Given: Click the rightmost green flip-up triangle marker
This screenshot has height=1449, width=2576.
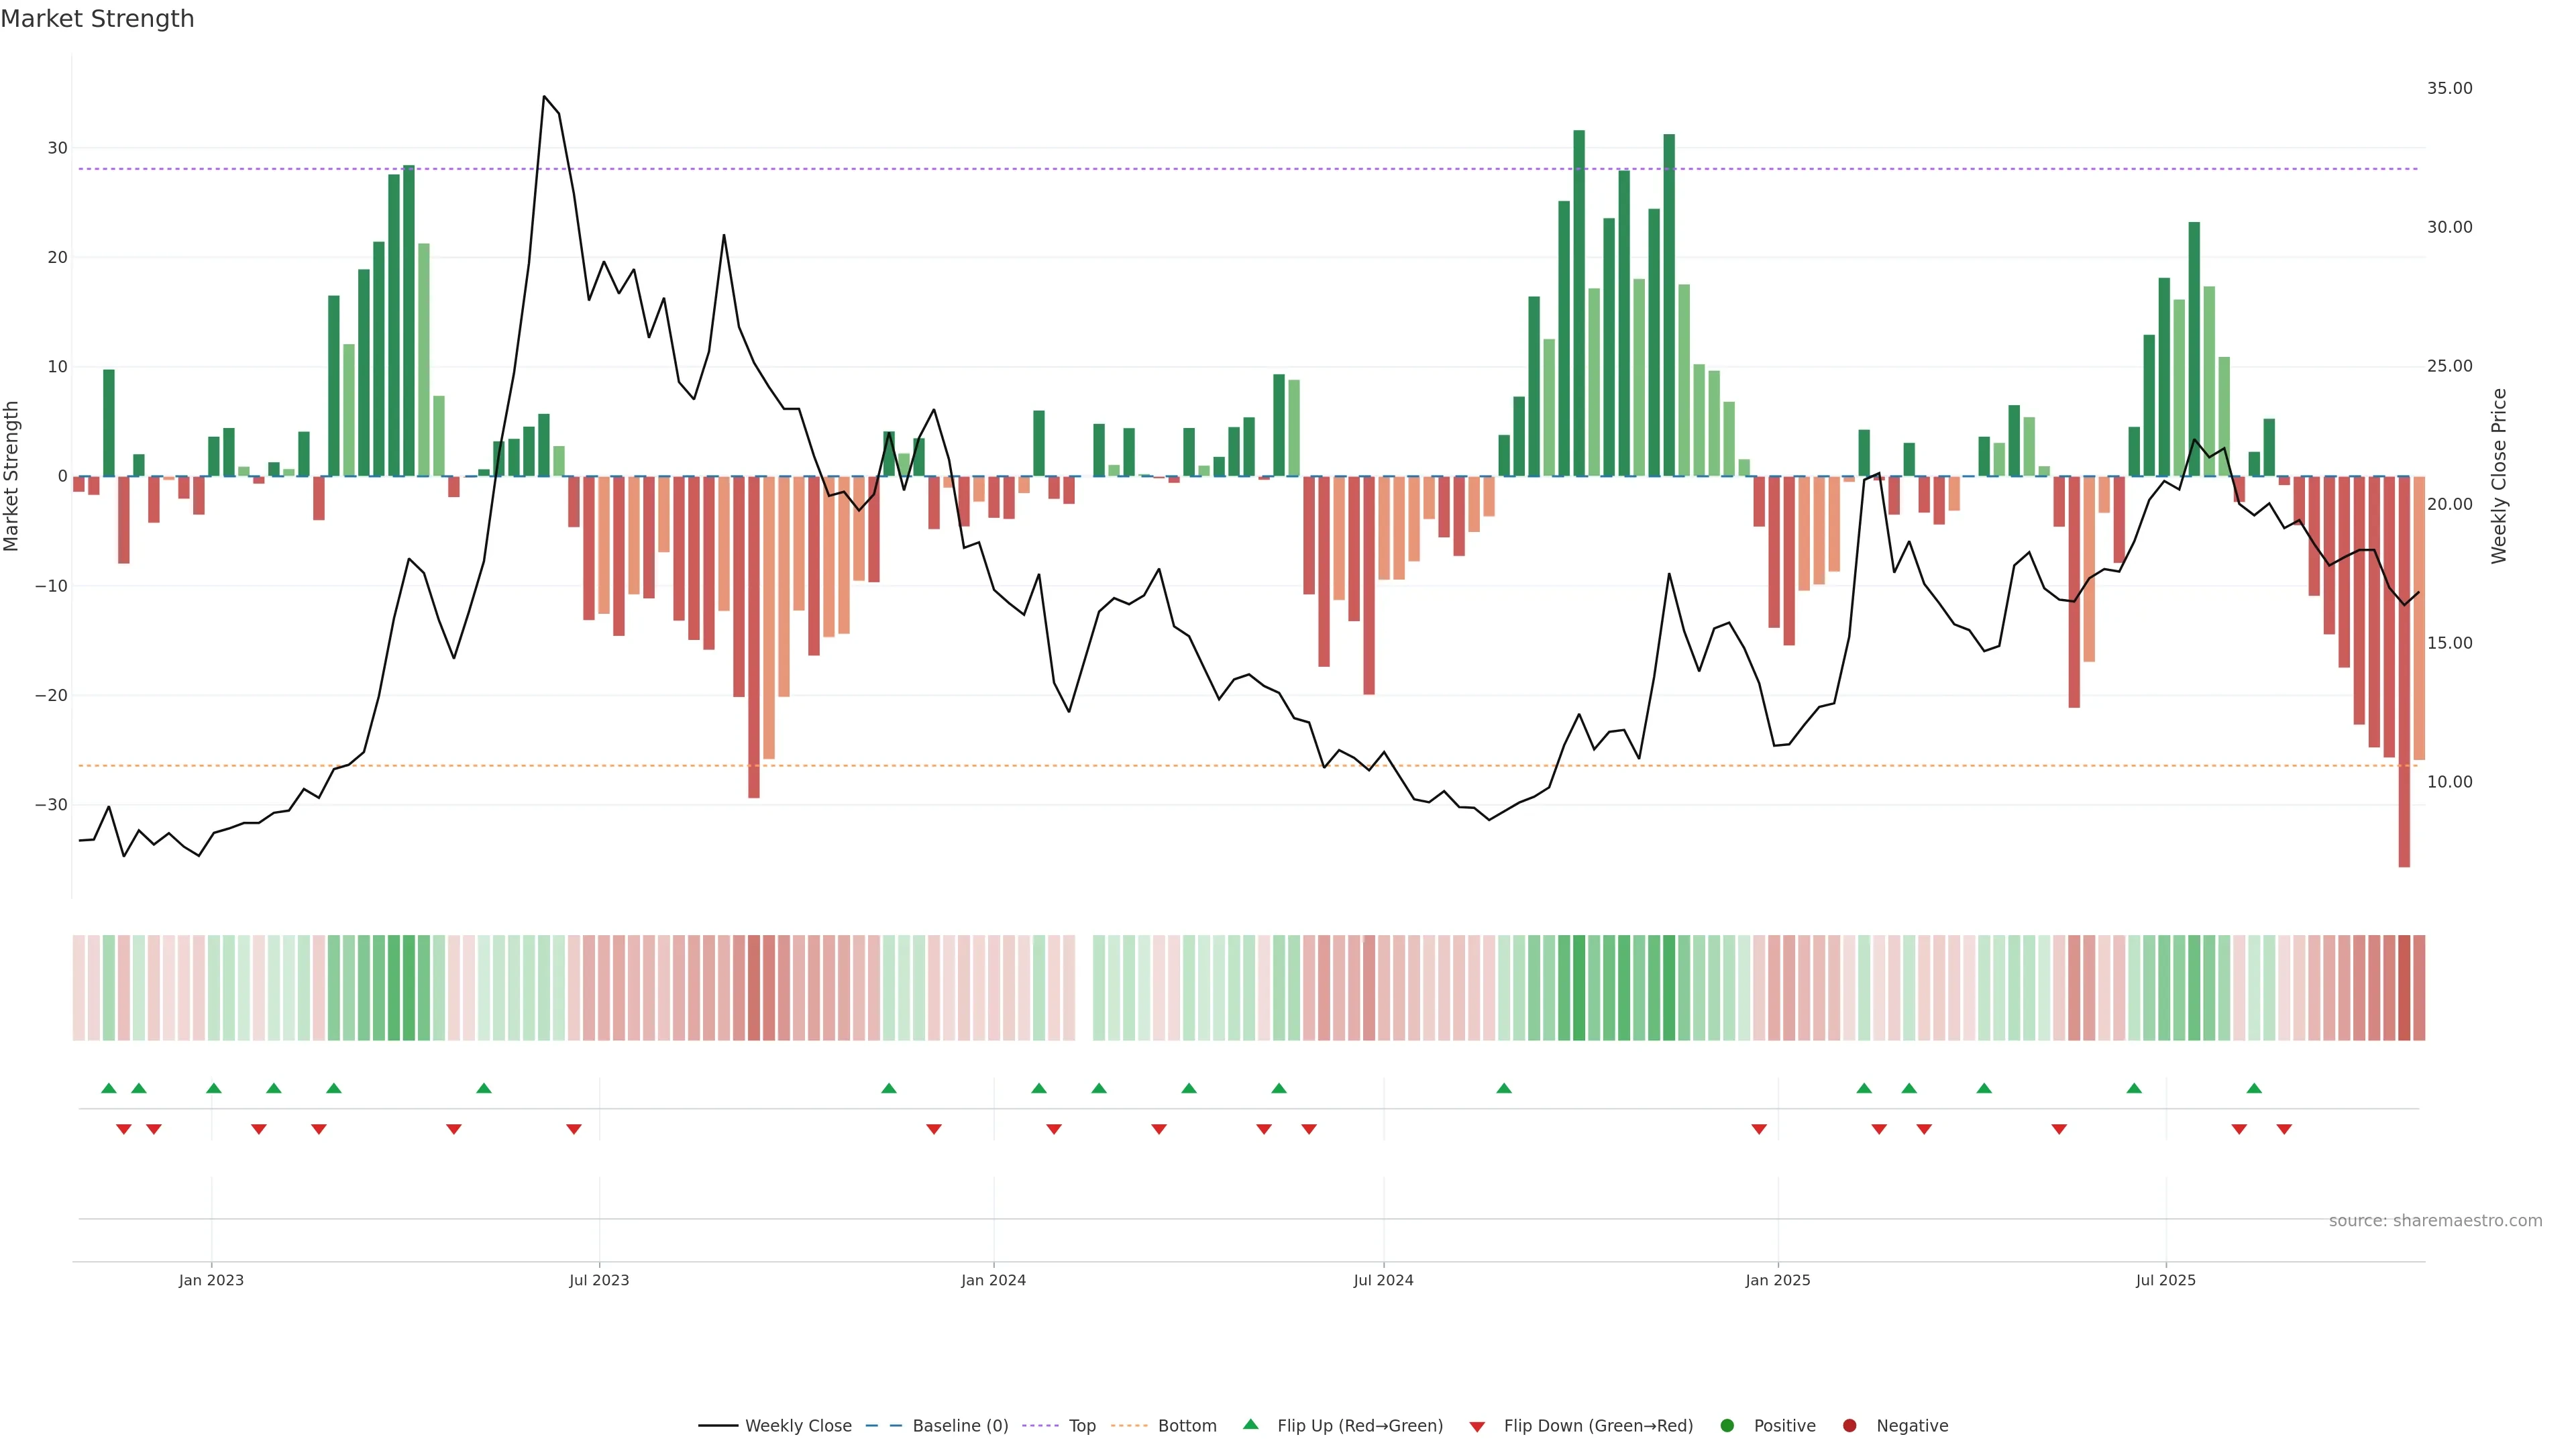Looking at the screenshot, I should pos(2254,1088).
